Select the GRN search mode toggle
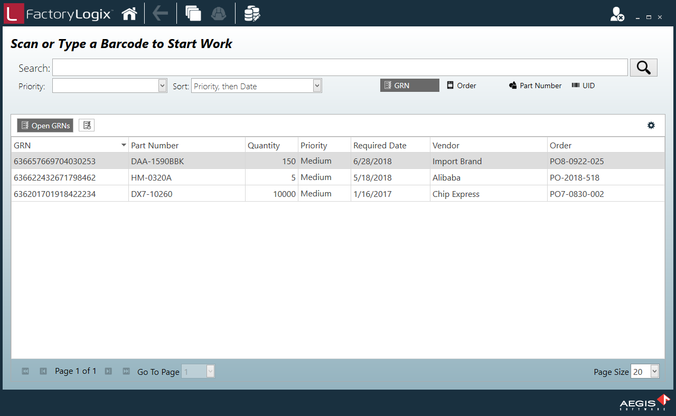676x416 pixels. click(409, 86)
